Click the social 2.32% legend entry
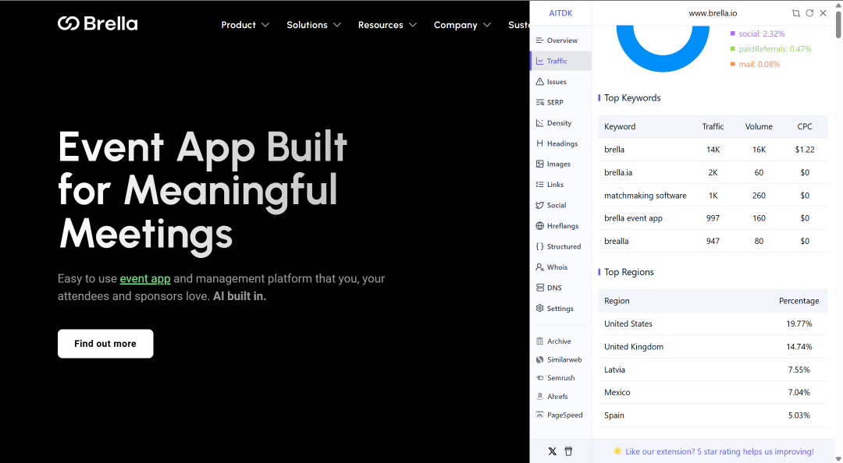This screenshot has height=463, width=843. coord(757,34)
